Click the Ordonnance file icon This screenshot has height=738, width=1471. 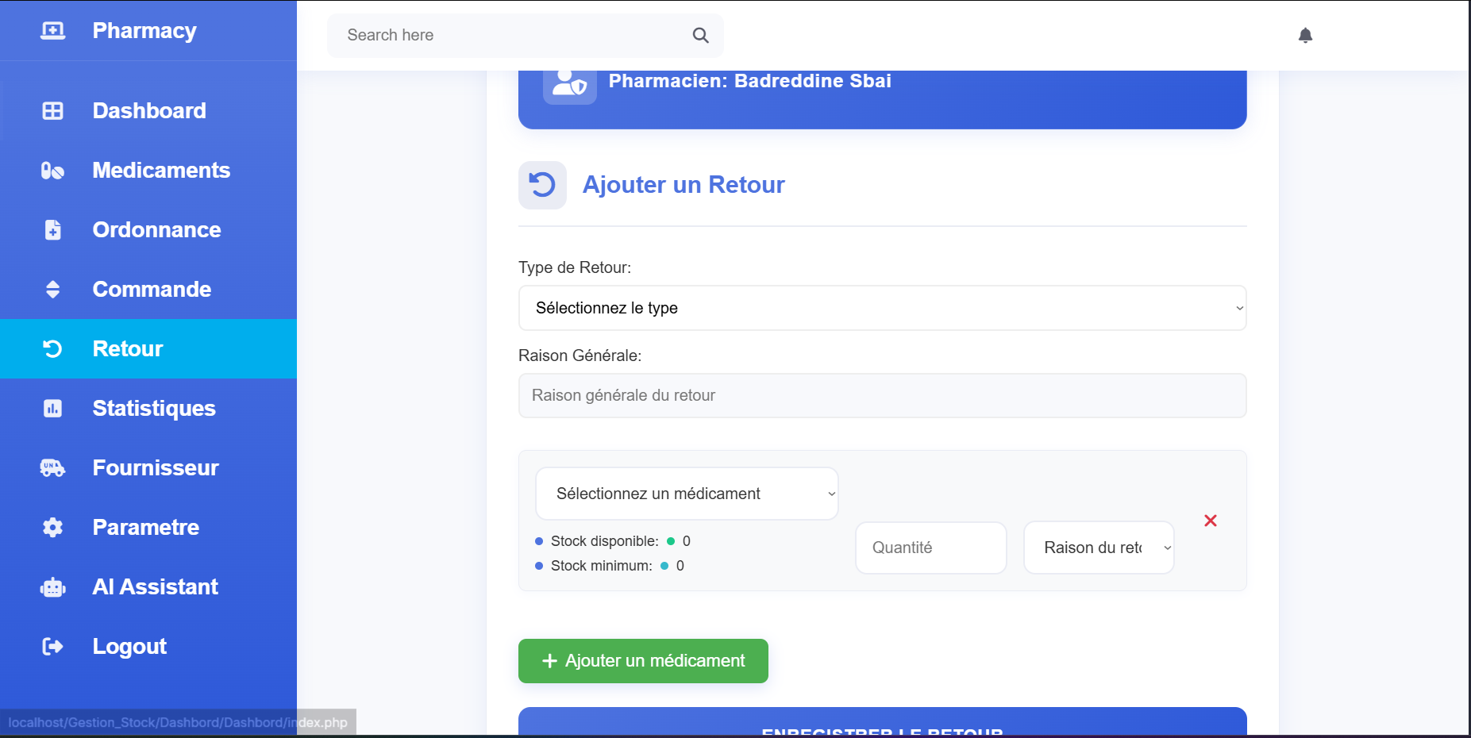coord(52,230)
